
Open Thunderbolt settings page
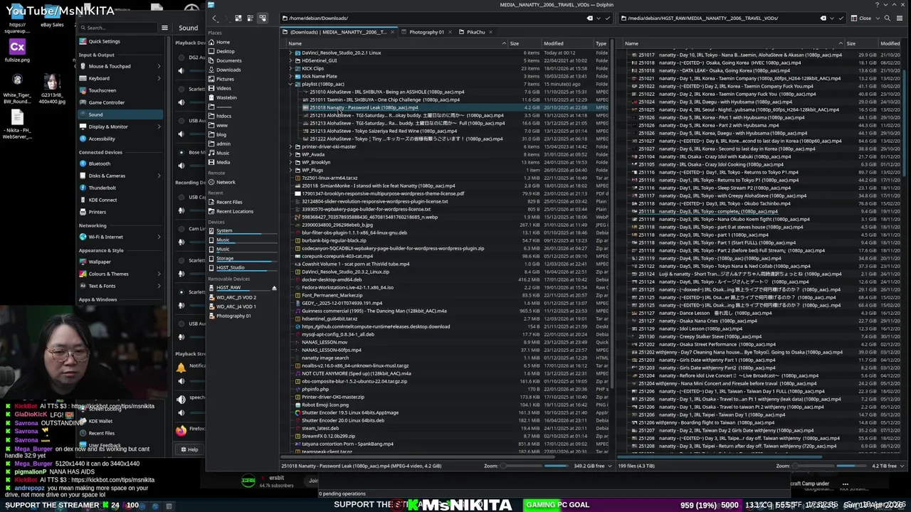pyautogui.click(x=102, y=188)
